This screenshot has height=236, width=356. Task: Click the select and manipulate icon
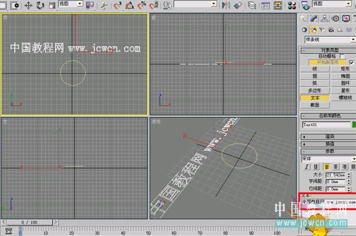[x=104, y=5]
